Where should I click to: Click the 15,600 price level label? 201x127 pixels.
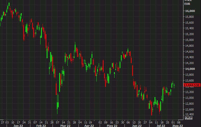[x=190, y=23]
